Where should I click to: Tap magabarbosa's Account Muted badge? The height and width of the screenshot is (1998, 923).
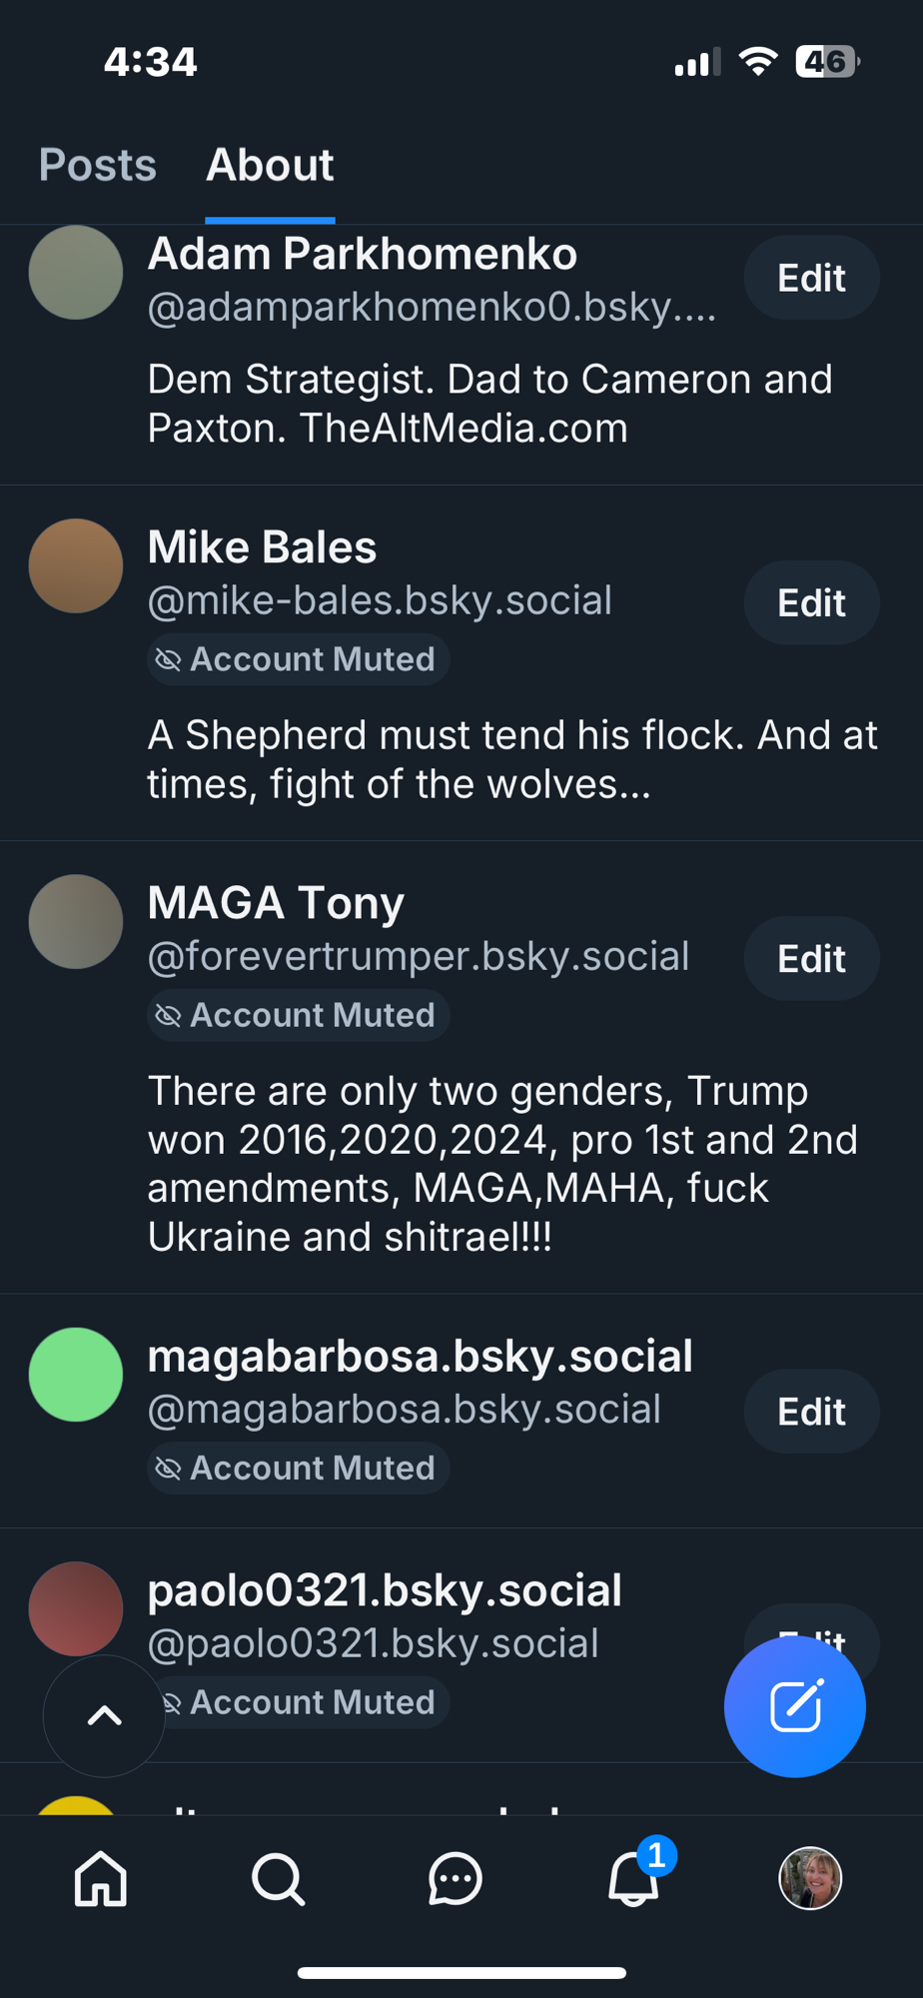pos(298,1468)
